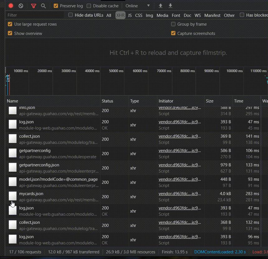This screenshot has height=259, width=268.
Task: Import HAR file with upload arrow
Action: [x=160, y=6]
